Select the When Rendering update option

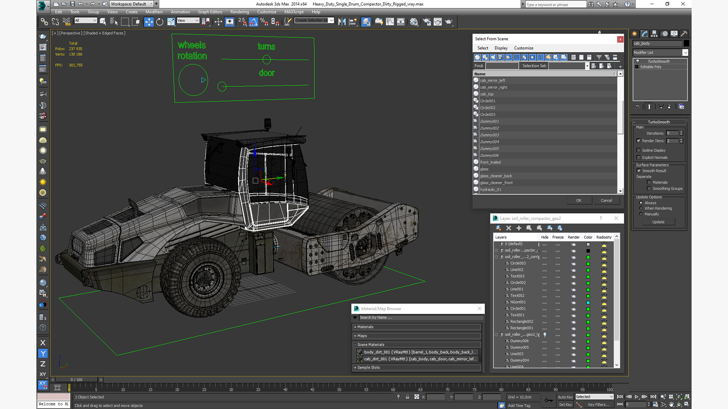click(641, 208)
